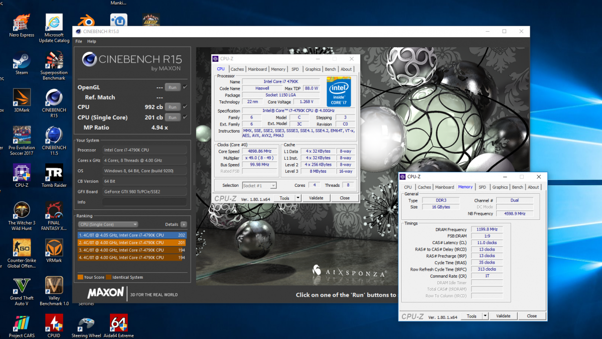This screenshot has width=602, height=339.
Task: Switch to Bench tab in CPU-Z processor window
Action: coord(330,69)
